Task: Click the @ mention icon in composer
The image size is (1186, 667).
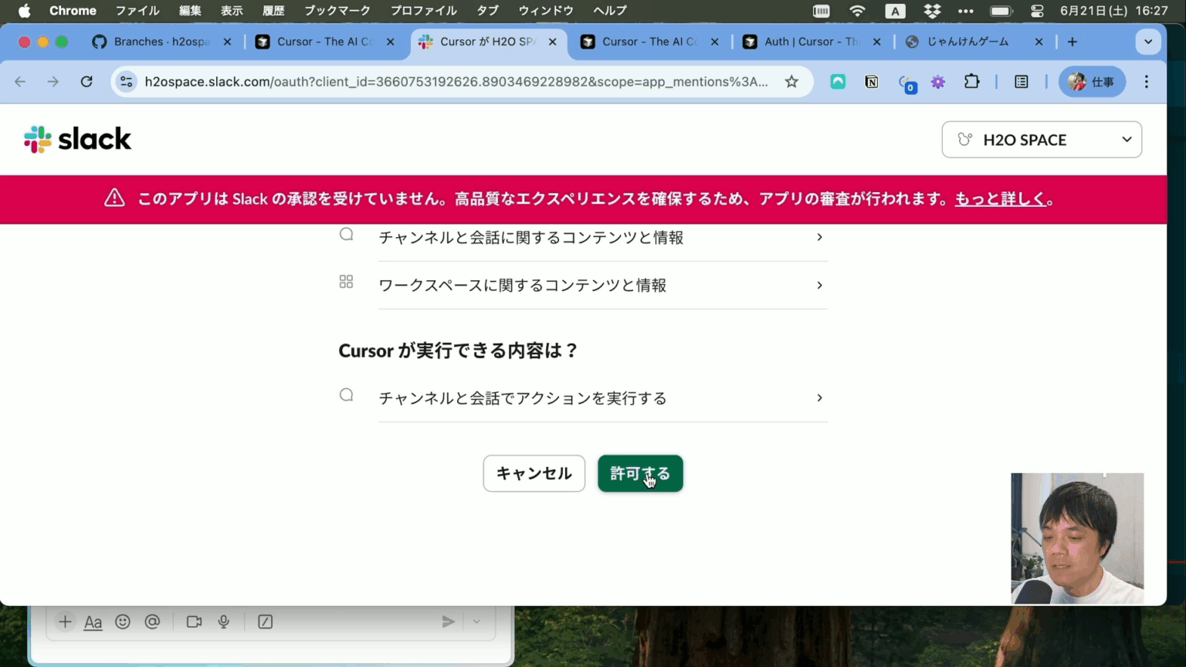Action: (x=152, y=621)
